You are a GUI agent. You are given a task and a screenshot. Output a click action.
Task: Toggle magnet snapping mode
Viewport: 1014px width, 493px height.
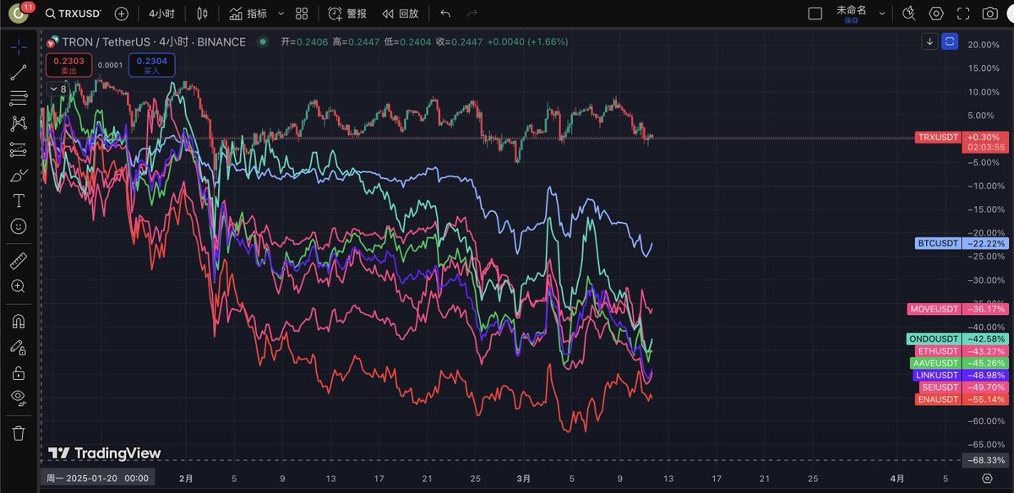(x=18, y=321)
